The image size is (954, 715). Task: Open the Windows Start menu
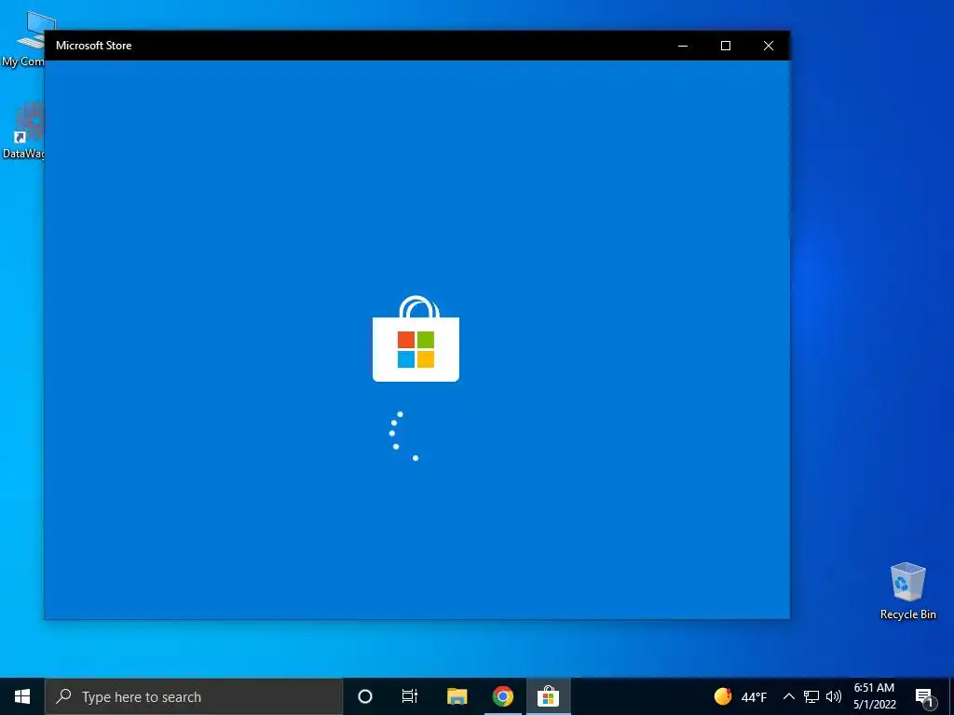(22, 696)
